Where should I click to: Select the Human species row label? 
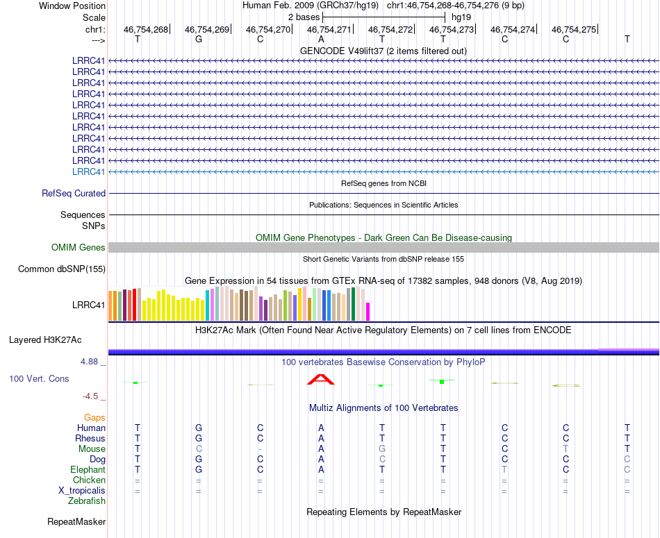coord(91,428)
